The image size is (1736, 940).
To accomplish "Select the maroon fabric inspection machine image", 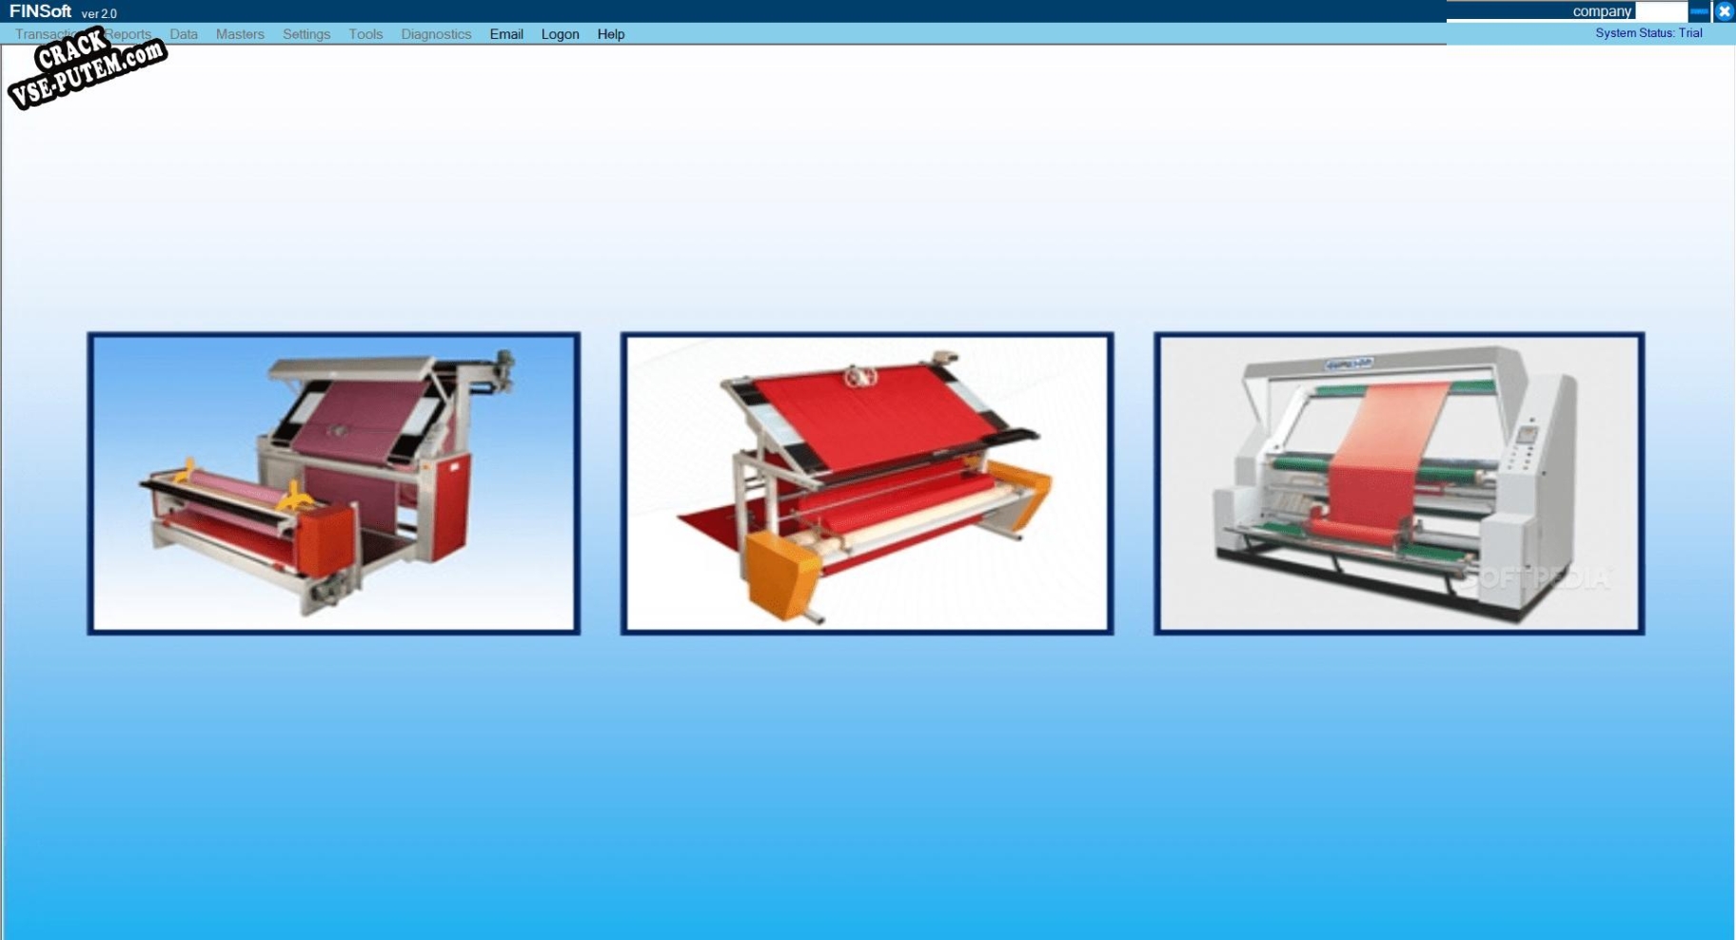I will click(x=334, y=483).
